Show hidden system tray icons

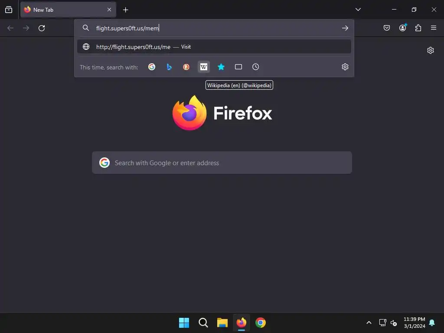click(x=369, y=323)
